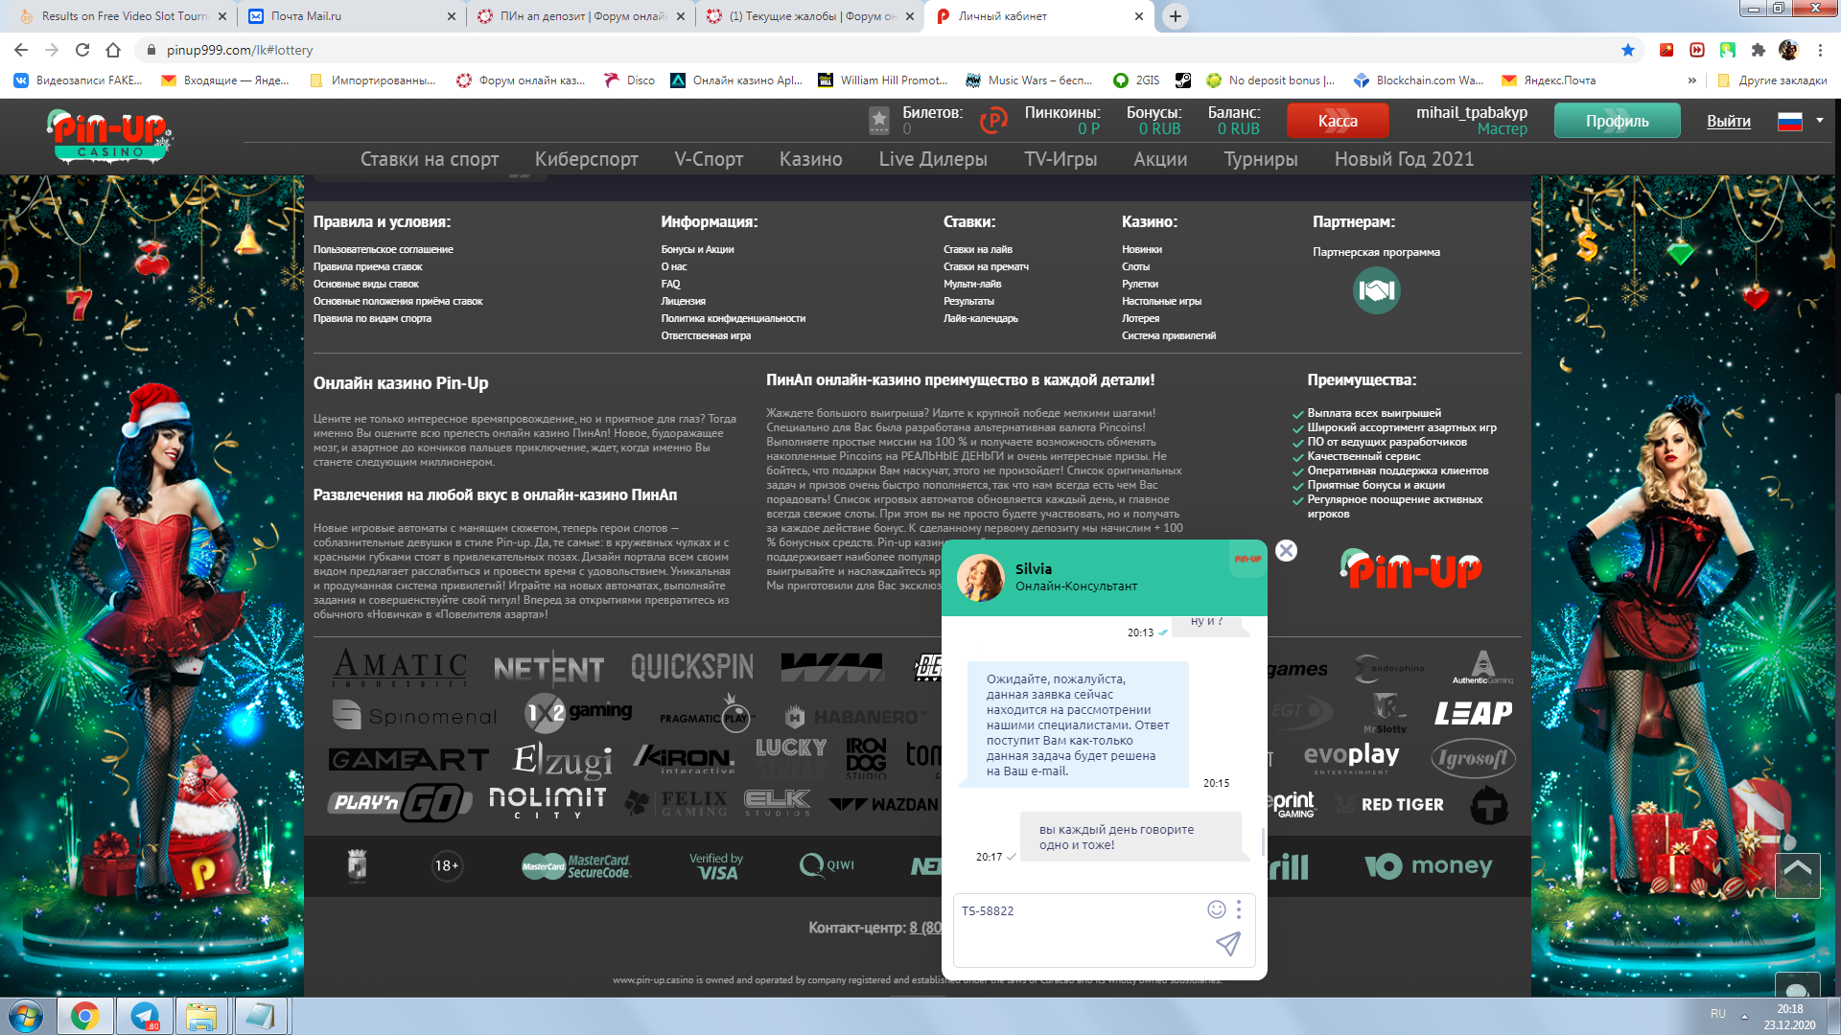Click the QIWI payment logo
Screen dimensions: 1841x1035
tap(827, 865)
